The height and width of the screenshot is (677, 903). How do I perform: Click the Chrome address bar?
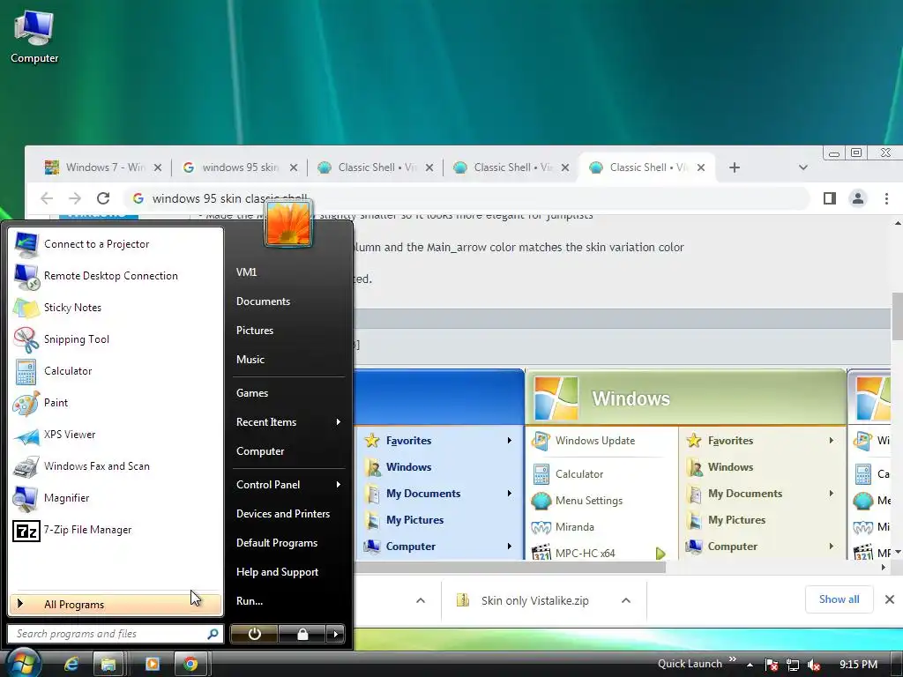[x=466, y=198]
